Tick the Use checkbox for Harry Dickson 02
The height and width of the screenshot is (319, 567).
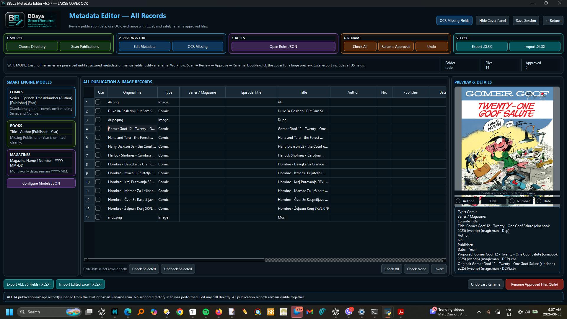(98, 146)
